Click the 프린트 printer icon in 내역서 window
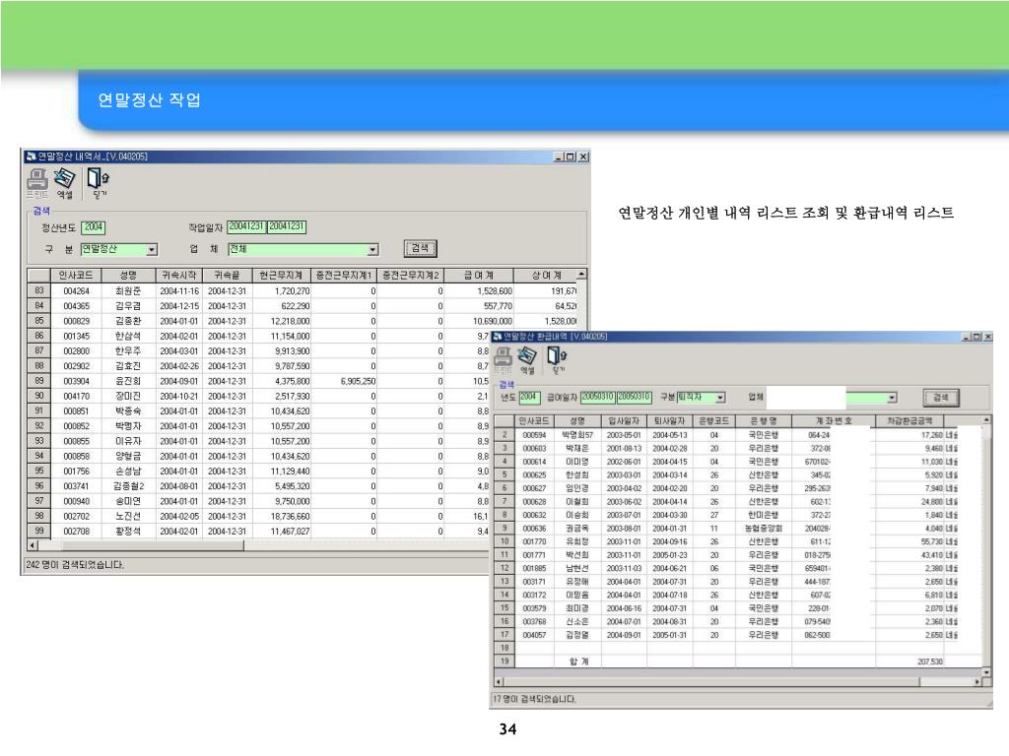 pyautogui.click(x=37, y=182)
